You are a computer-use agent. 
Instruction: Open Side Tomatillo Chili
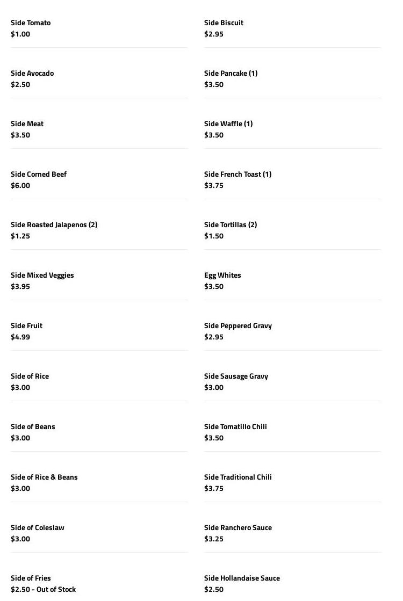(235, 427)
